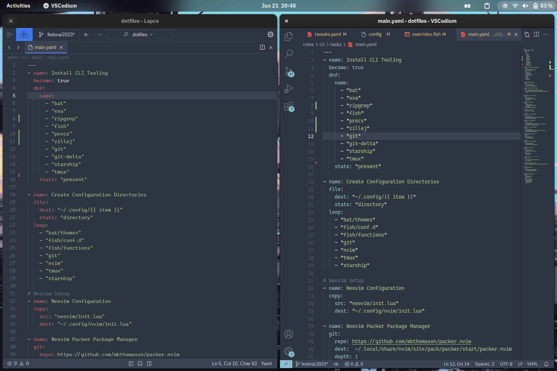Toggle right panel in Lapce status bar

pyautogui.click(x=149, y=363)
